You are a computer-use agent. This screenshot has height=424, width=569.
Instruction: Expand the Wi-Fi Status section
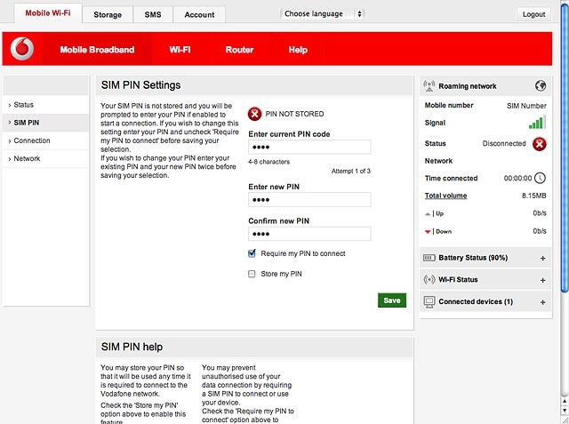pos(543,280)
